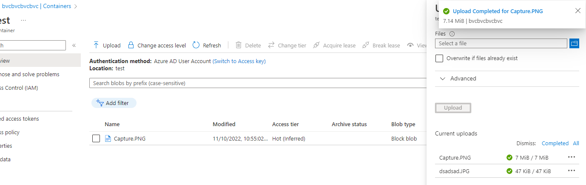Dismiss All uploads
586x185 pixels.
pos(576,144)
